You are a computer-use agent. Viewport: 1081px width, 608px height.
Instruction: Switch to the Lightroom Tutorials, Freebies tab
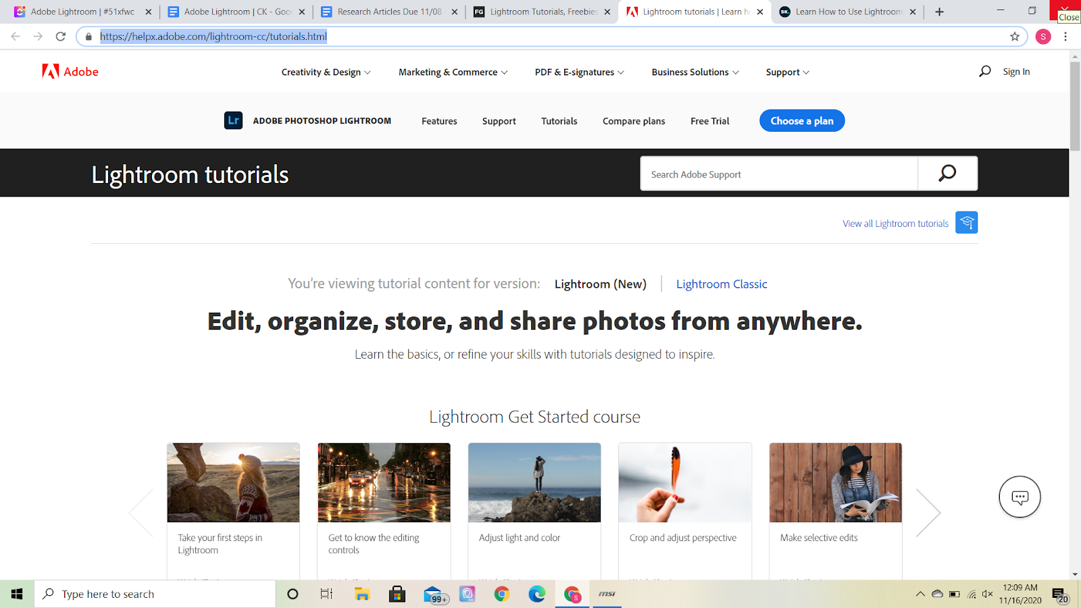click(x=543, y=11)
